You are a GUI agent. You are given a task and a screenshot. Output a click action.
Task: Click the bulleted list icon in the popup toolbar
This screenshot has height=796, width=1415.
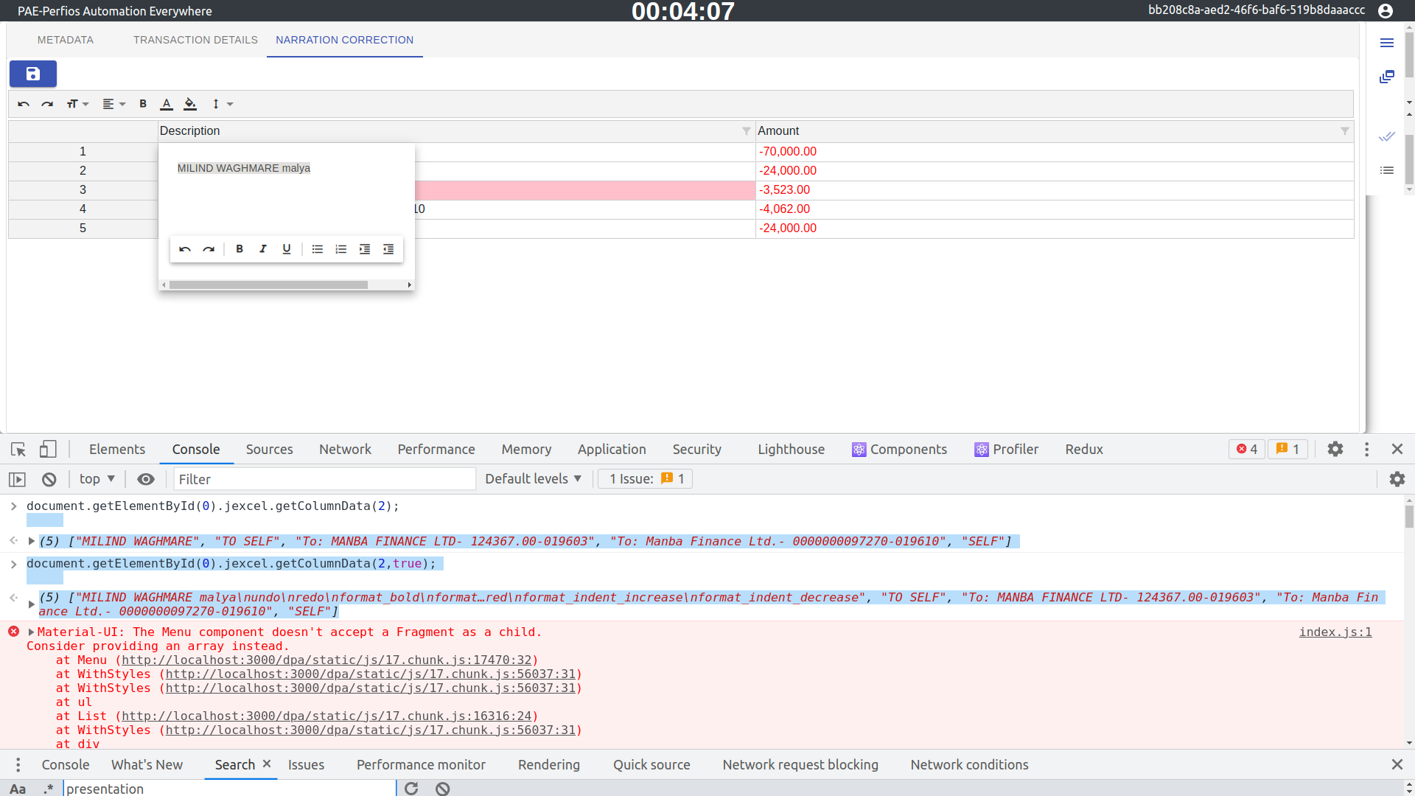click(x=318, y=249)
